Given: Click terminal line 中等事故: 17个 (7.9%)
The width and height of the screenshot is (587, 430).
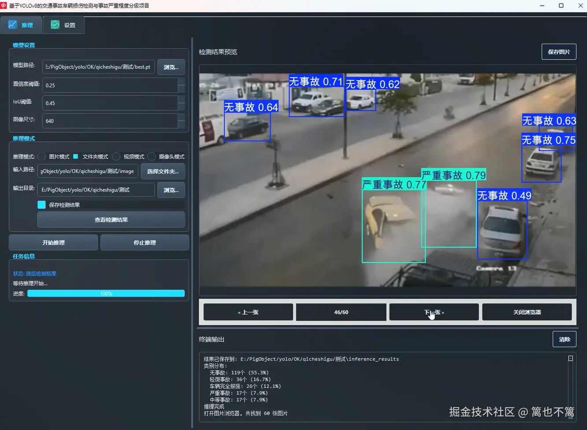Looking at the screenshot, I should [239, 400].
